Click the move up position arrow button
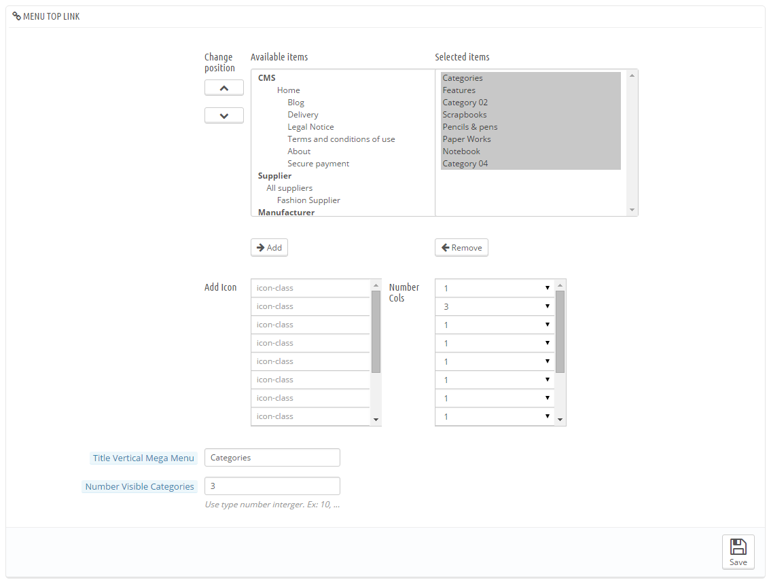This screenshot has width=769, height=580. click(x=224, y=88)
